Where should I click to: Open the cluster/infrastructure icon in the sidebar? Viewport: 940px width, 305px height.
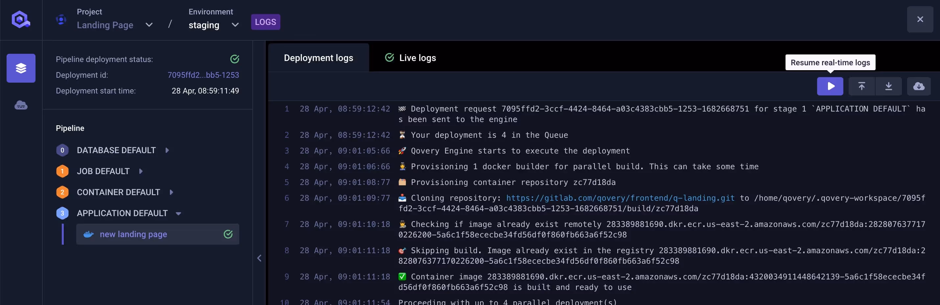21,105
